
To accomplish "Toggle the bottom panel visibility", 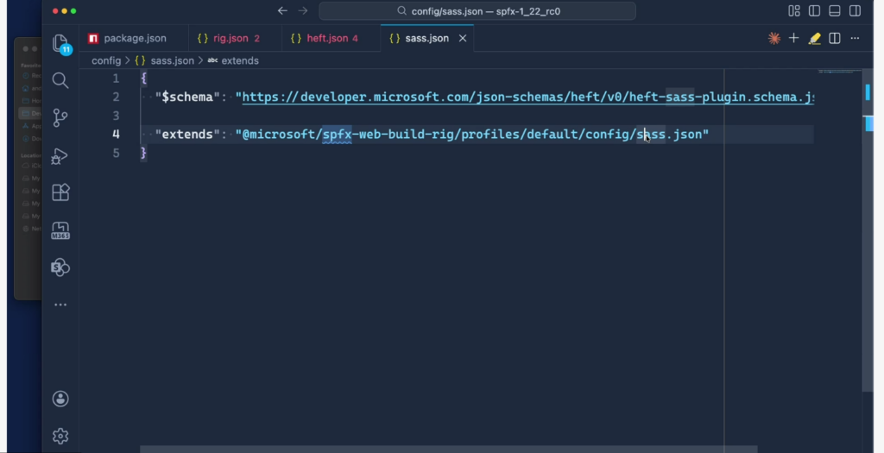I will [x=834, y=11].
